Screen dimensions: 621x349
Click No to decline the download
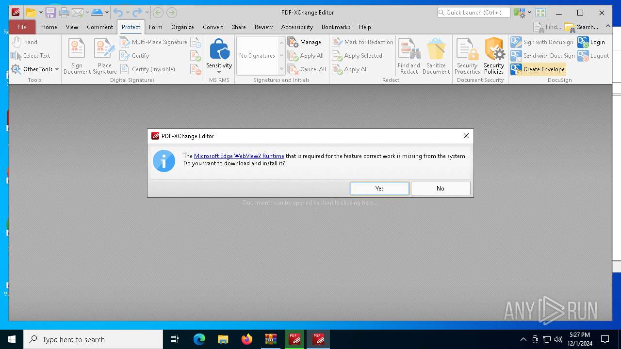coord(441,189)
